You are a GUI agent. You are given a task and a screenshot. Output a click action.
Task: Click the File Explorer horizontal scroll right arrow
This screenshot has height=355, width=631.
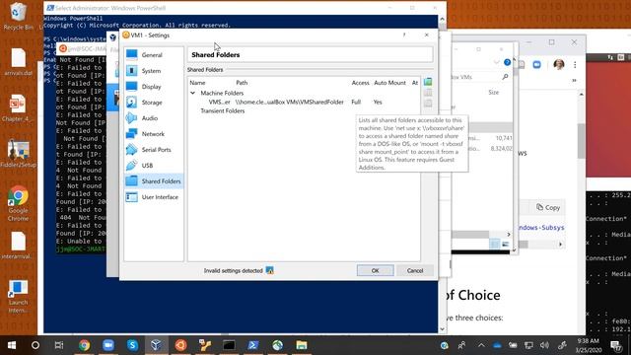click(x=509, y=235)
